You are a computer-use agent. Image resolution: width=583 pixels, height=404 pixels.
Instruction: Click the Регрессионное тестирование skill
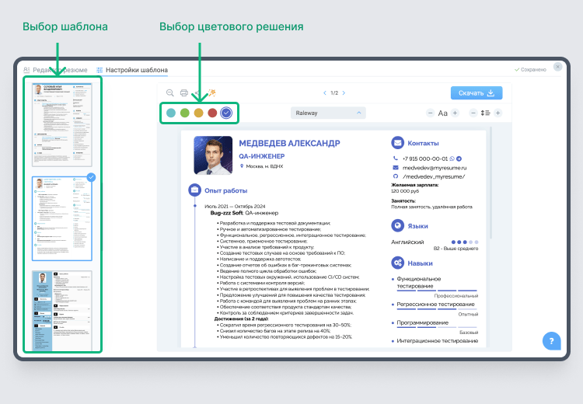click(x=435, y=305)
